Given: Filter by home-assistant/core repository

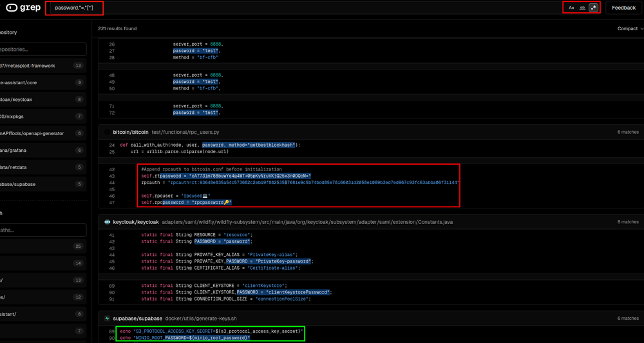Looking at the screenshot, I should click(x=43, y=82).
